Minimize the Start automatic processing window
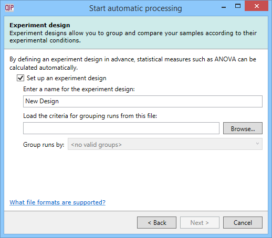This screenshot has height=238, width=272. point(224,7)
